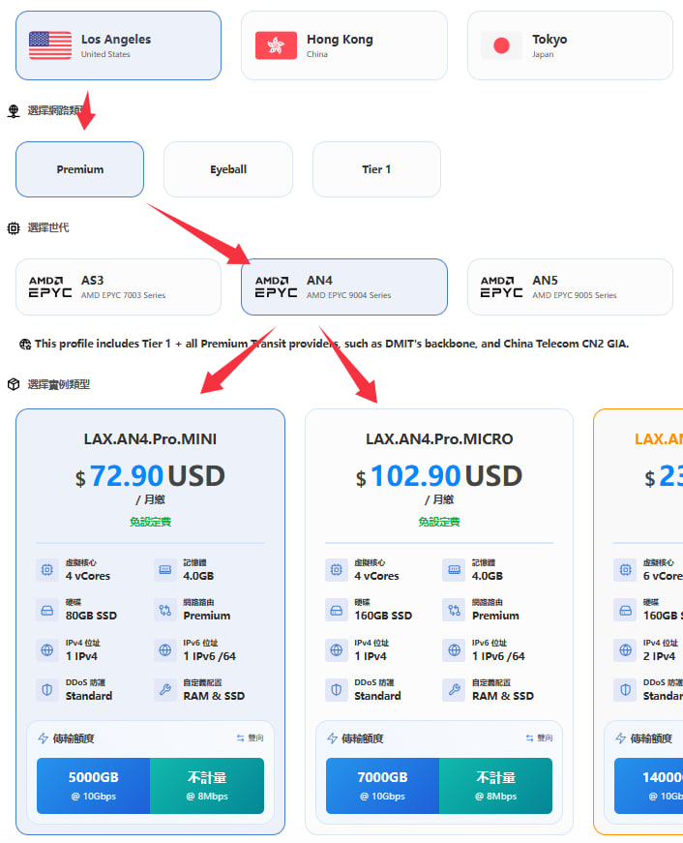Click the chip icon beside generation heading

point(14,228)
